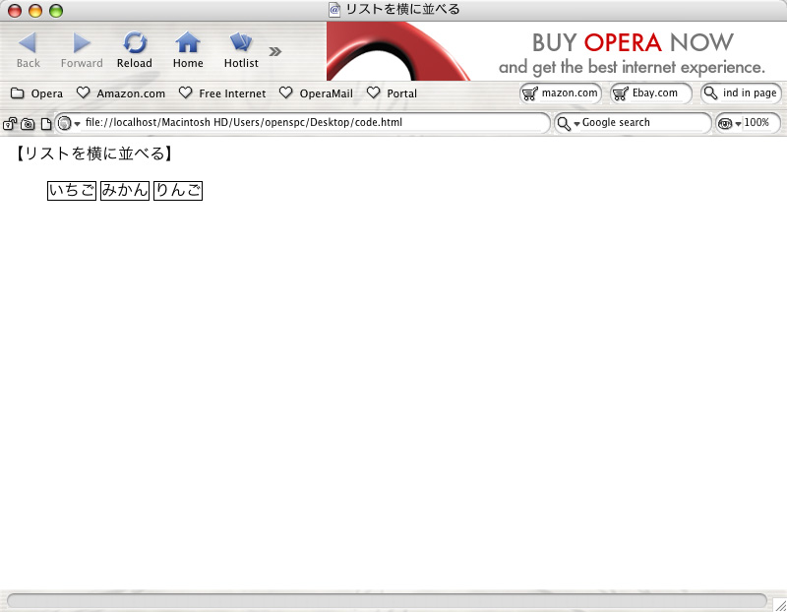Click the 100% zoom value
Image resolution: width=787 pixels, height=612 pixels.
point(757,123)
